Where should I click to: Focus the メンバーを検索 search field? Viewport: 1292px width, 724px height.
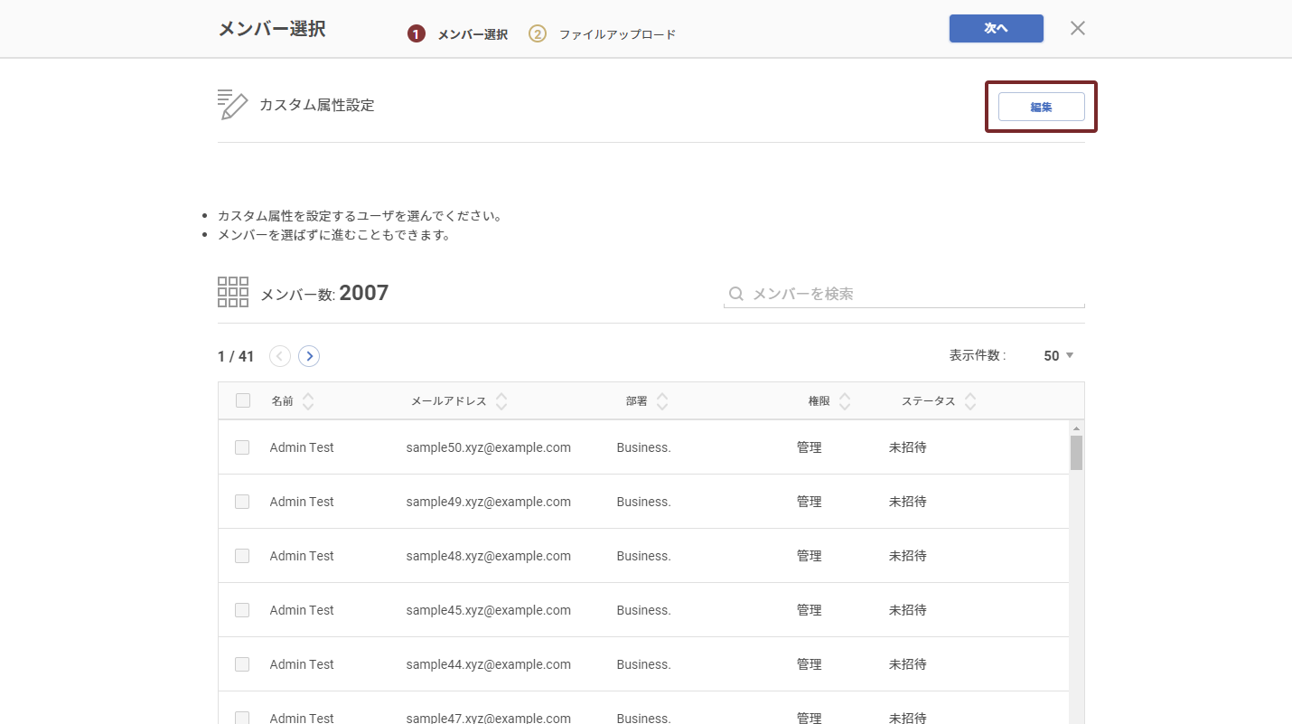tap(903, 294)
